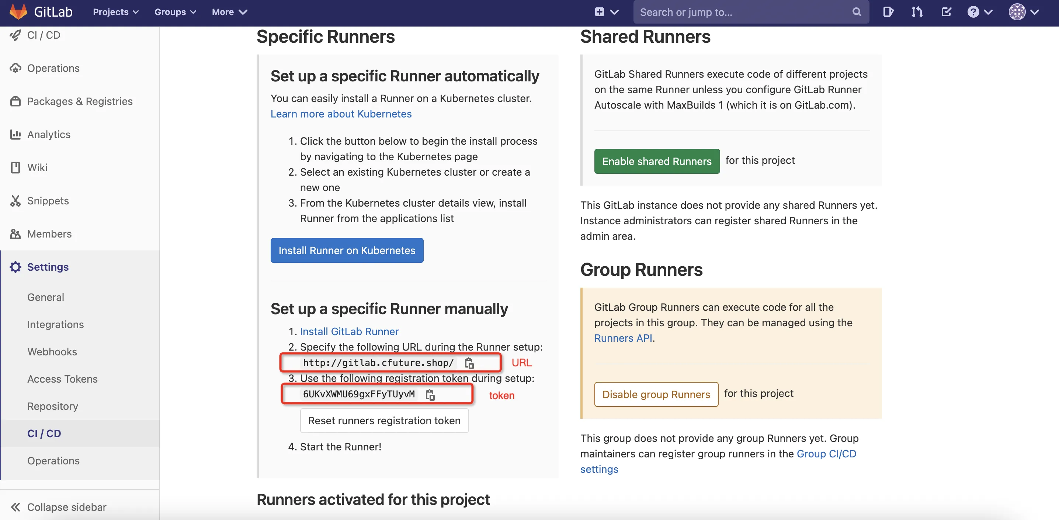Expand the Projects dropdown menu
Screen dimensions: 1059x520
pyautogui.click(x=115, y=12)
